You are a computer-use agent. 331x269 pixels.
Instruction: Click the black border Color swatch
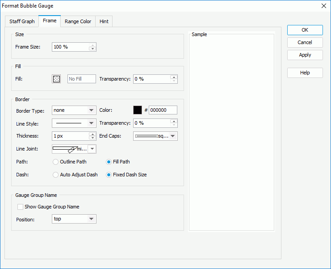point(138,110)
